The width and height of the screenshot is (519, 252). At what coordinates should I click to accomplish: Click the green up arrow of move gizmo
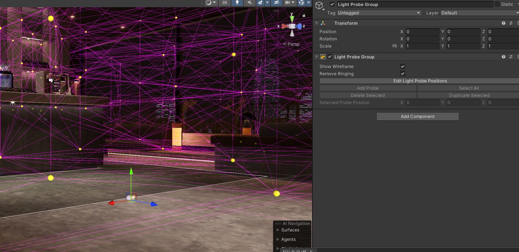click(131, 171)
